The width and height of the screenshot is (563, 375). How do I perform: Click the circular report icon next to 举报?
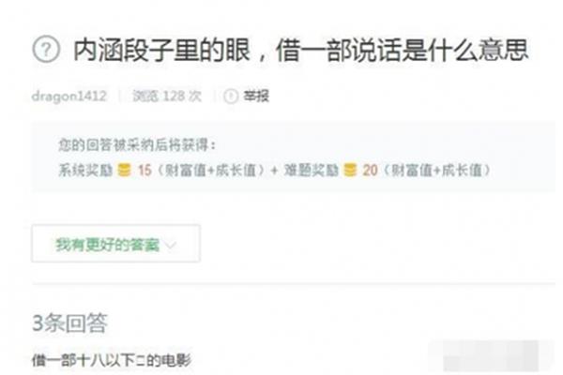(x=231, y=97)
